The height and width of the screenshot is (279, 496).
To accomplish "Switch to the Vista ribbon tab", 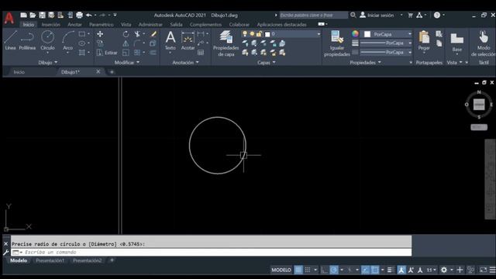I will (x=126, y=24).
